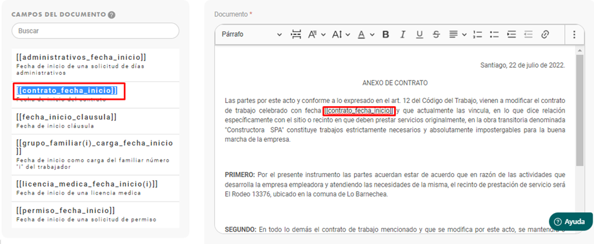Apply underline formatting
This screenshot has width=594, height=244.
[419, 35]
